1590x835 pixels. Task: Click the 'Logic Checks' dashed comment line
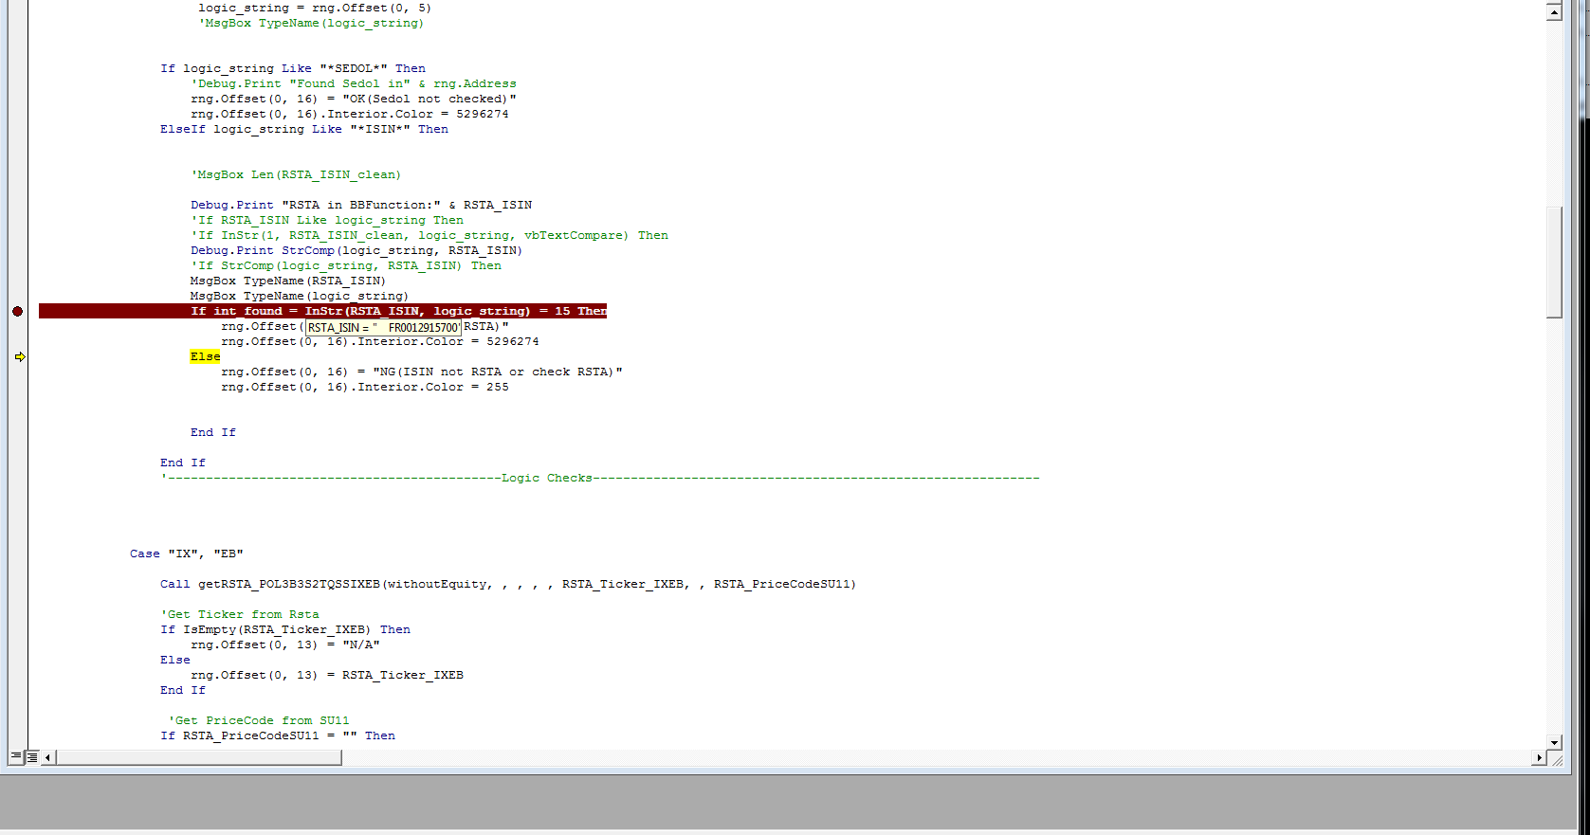(x=600, y=478)
